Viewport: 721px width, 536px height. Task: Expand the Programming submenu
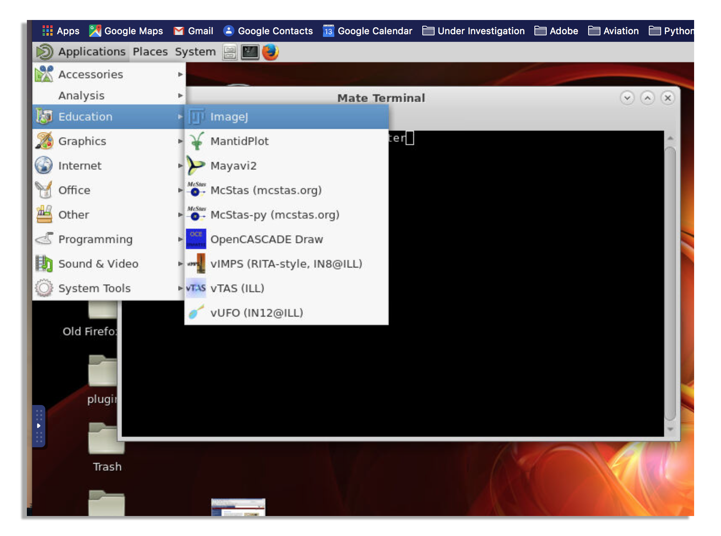pyautogui.click(x=95, y=239)
